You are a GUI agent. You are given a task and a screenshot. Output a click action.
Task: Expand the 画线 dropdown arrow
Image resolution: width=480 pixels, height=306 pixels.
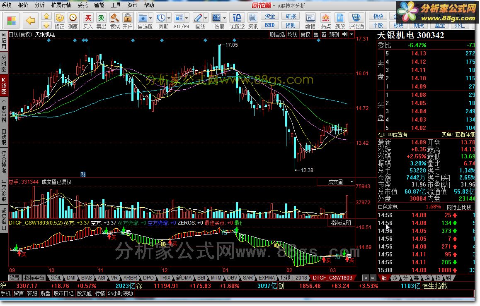click(x=206, y=18)
